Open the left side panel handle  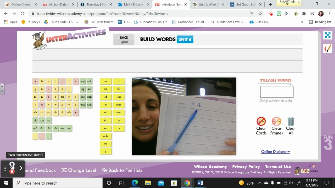pyautogui.click(x=2, y=89)
